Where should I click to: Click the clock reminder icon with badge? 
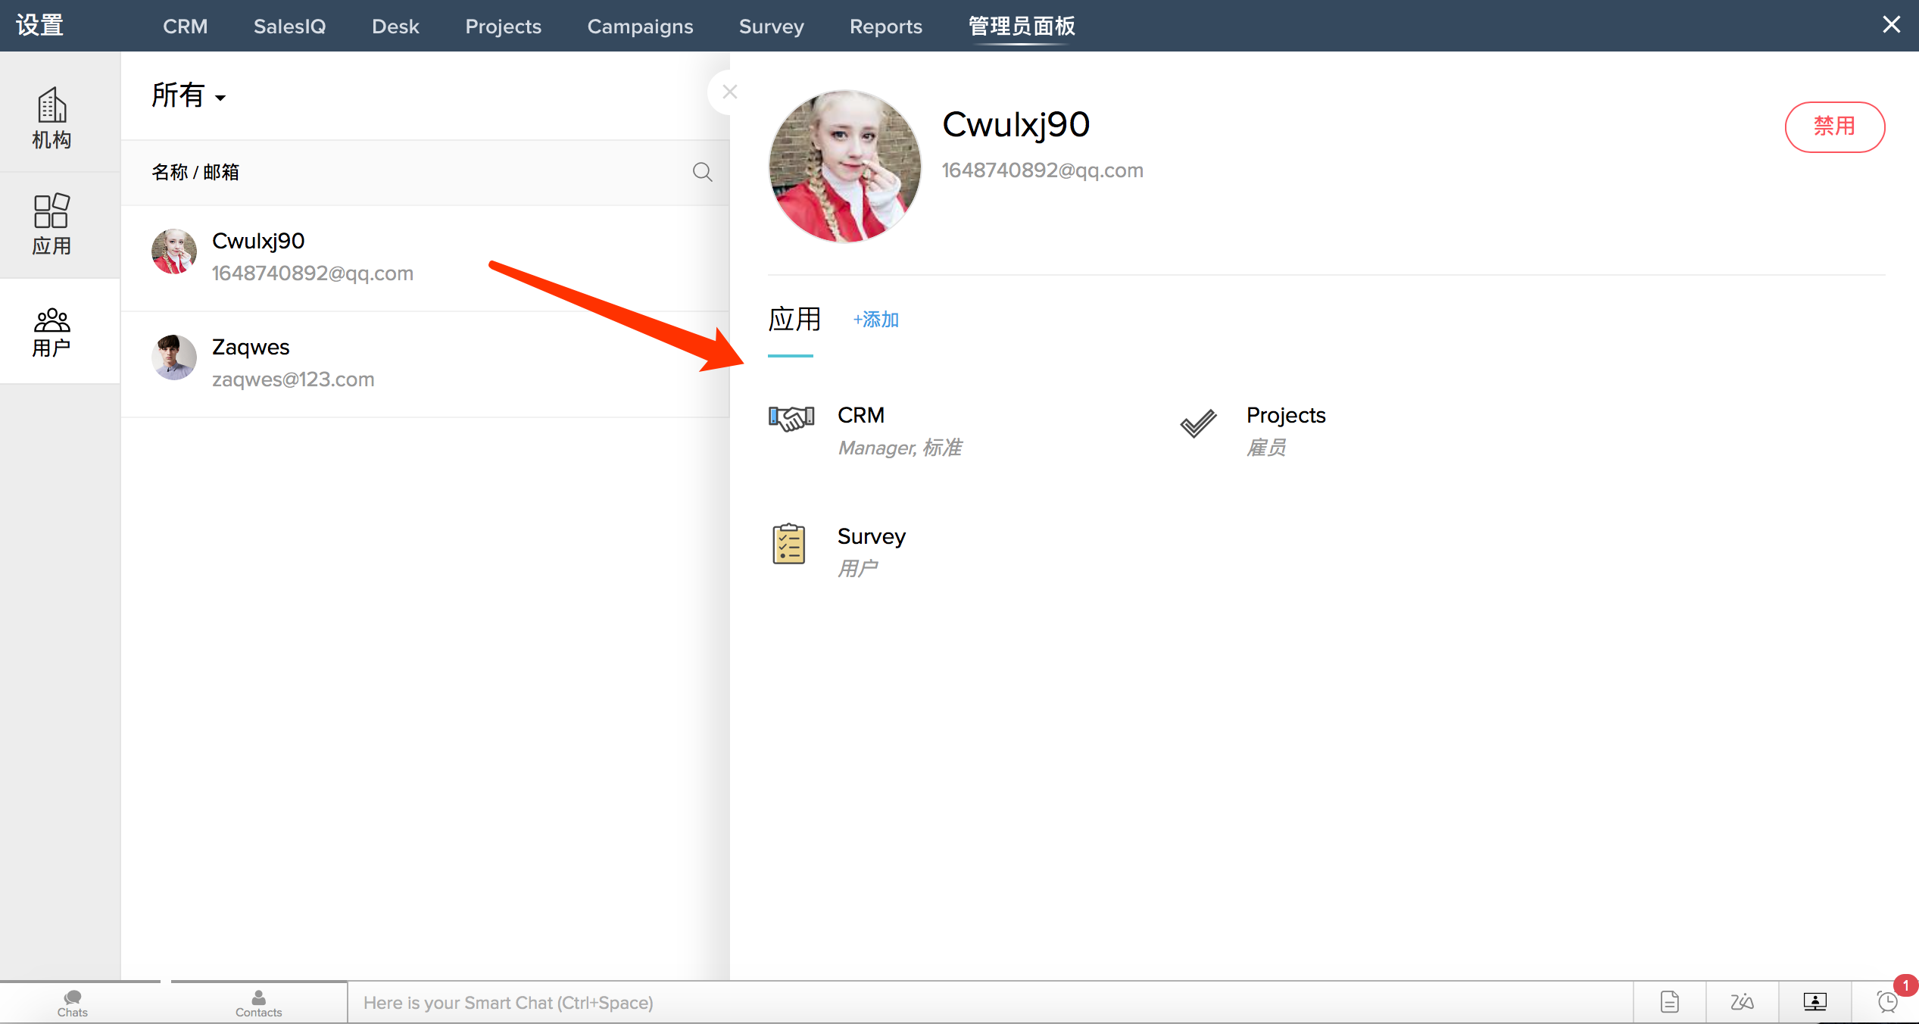coord(1888,1001)
